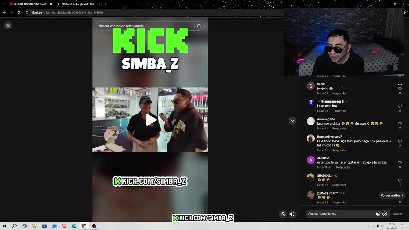Reply to dennise_1236 via Responder
Viewport: 409px width, 230px height.
click(339, 128)
